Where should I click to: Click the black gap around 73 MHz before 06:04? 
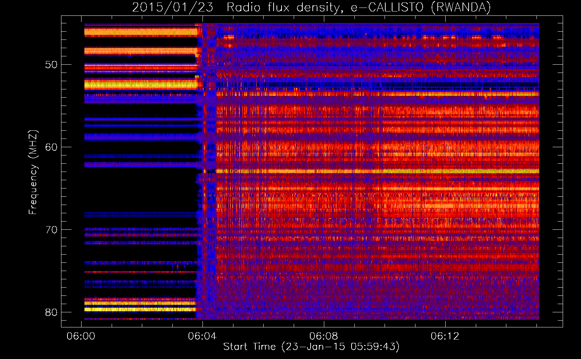tap(140, 253)
